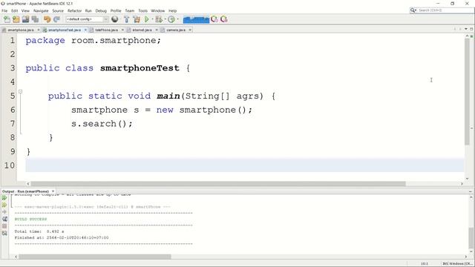The image size is (475, 267).
Task: Click the Open Project toolbar icon
Action: point(25,19)
